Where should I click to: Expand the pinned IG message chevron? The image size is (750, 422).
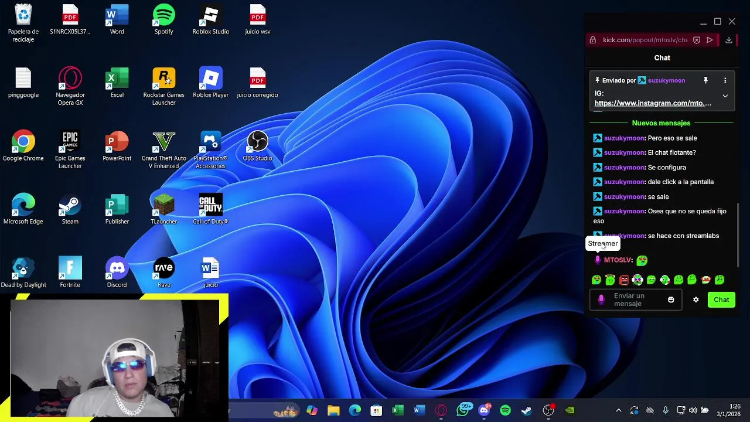point(725,96)
